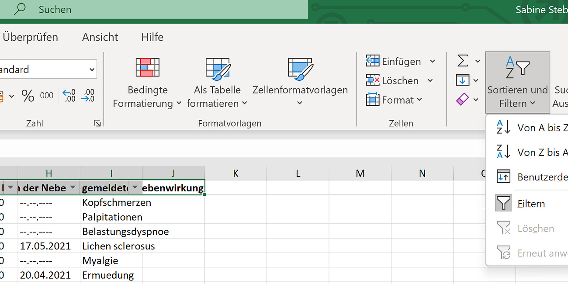Select column H header
568x284 pixels.
click(x=49, y=173)
